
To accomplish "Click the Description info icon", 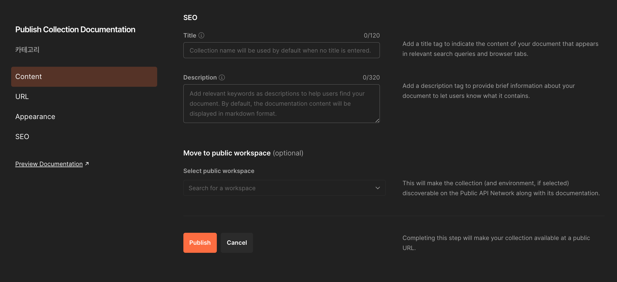I will [222, 77].
